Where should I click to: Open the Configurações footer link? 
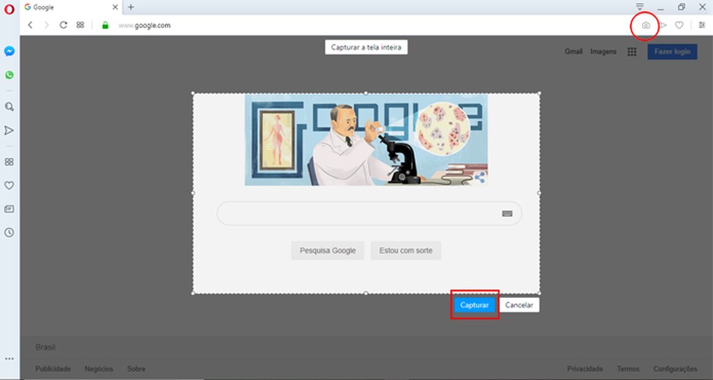tap(675, 368)
